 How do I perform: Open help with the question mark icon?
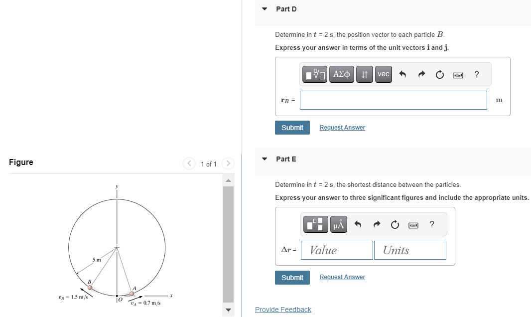coord(476,74)
